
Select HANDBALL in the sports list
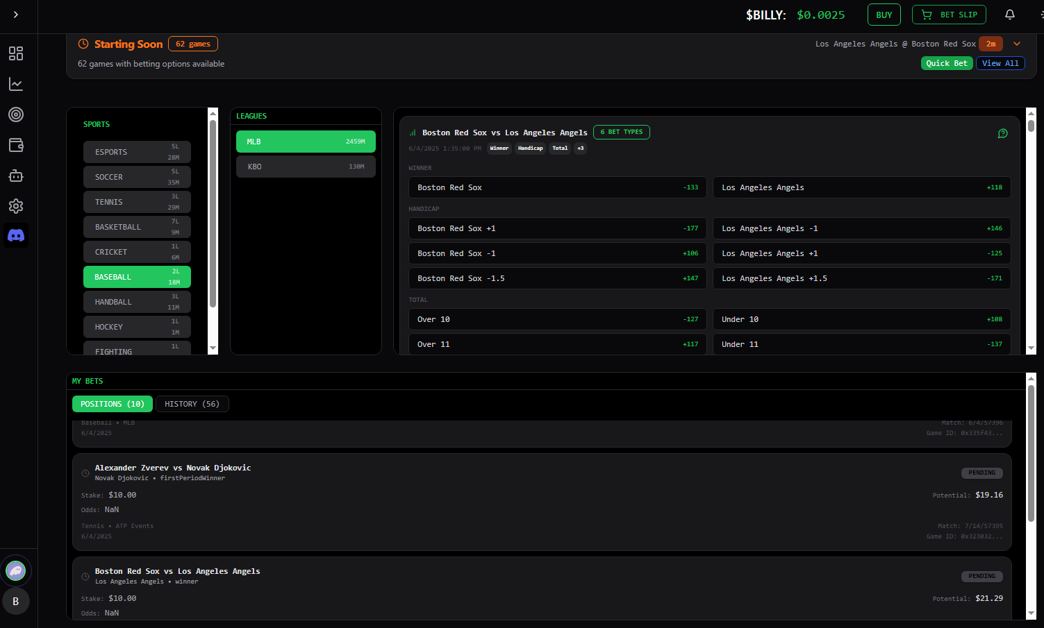pos(137,302)
